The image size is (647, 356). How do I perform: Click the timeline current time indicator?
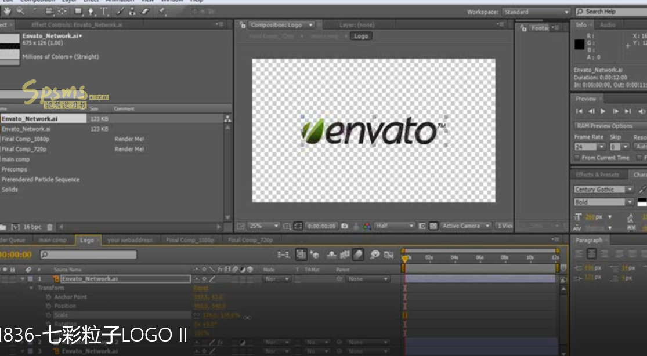point(405,259)
